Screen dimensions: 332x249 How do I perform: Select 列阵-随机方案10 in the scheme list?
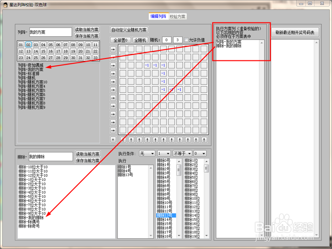click(x=33, y=82)
